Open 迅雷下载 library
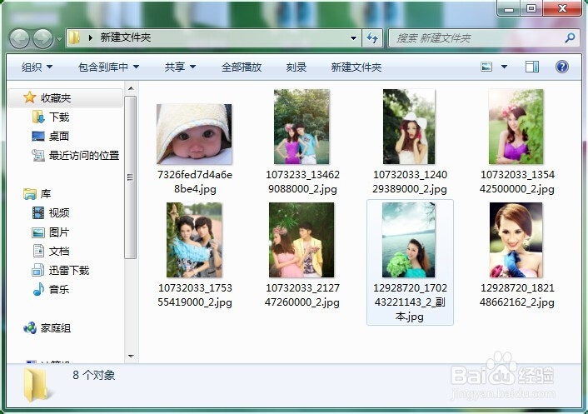This screenshot has height=414, width=588. pos(69,270)
